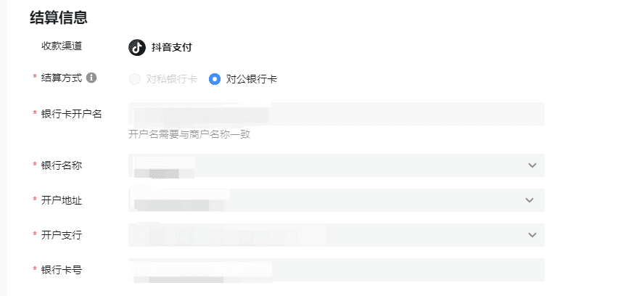642x296 pixels.
Task: Open the 开户支行 selection field
Action: (x=336, y=235)
